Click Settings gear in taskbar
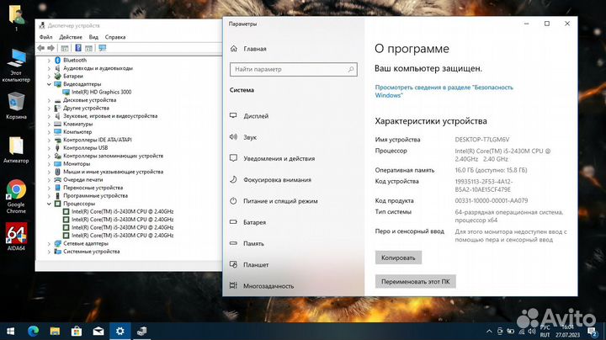 (120, 331)
